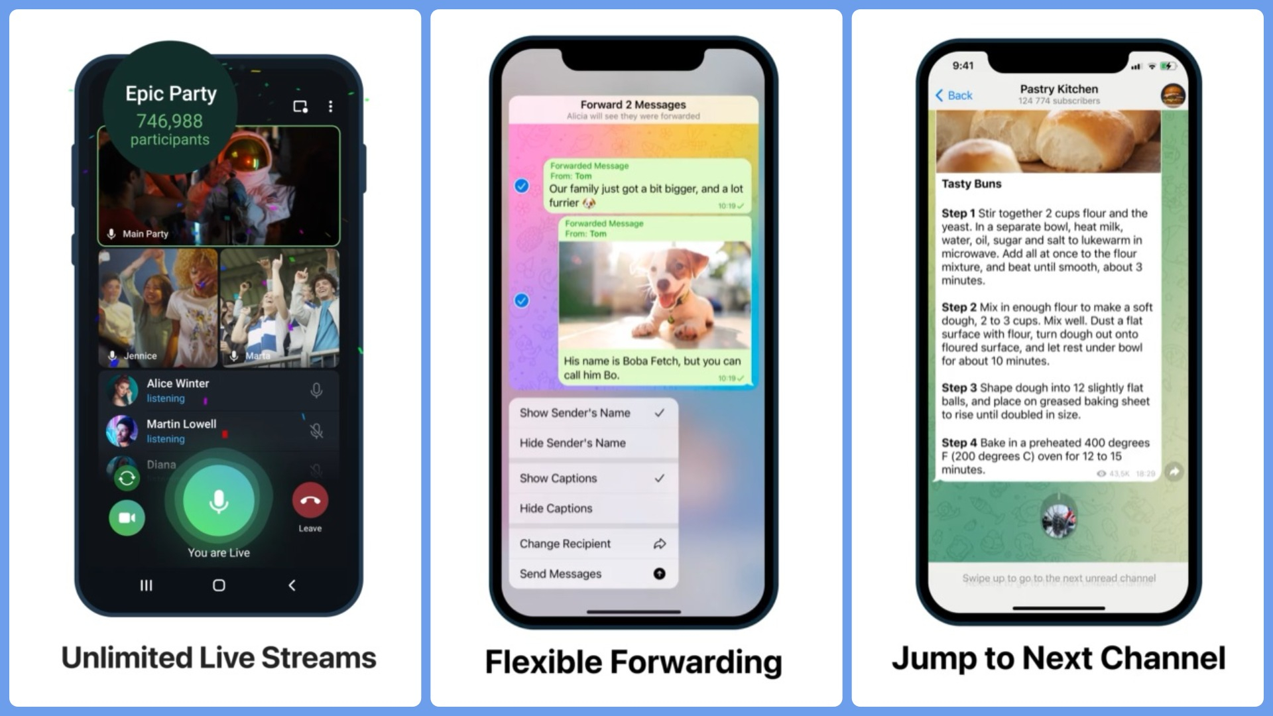Screen dimensions: 1273x716
Task: Click the video camera icon to toggle video
Action: [128, 516]
